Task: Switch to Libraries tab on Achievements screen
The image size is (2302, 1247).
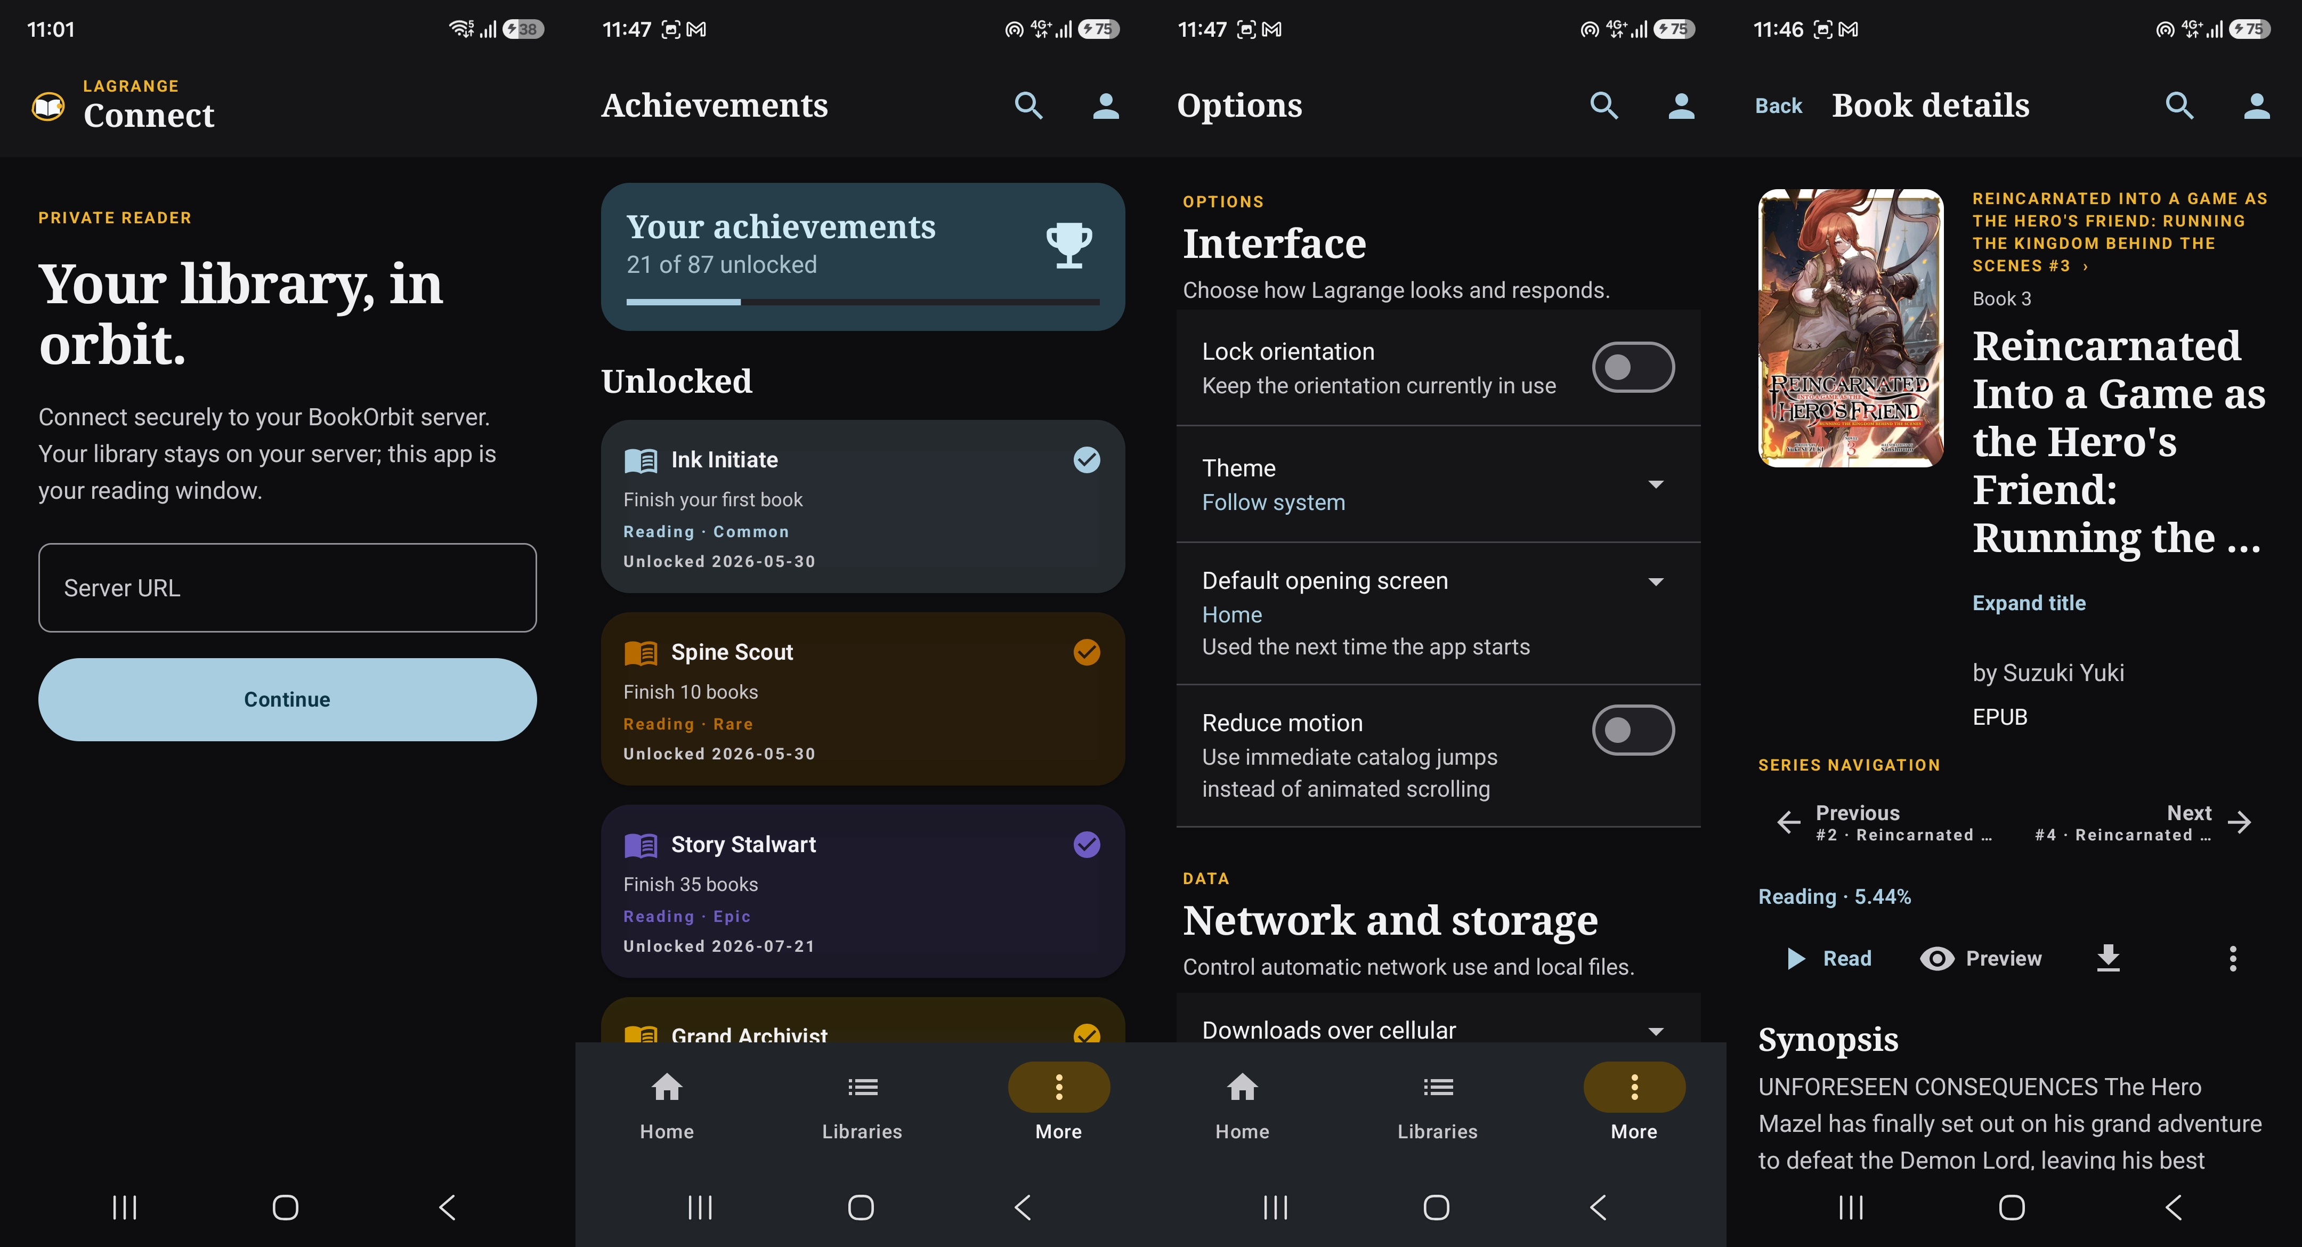Action: (862, 1107)
